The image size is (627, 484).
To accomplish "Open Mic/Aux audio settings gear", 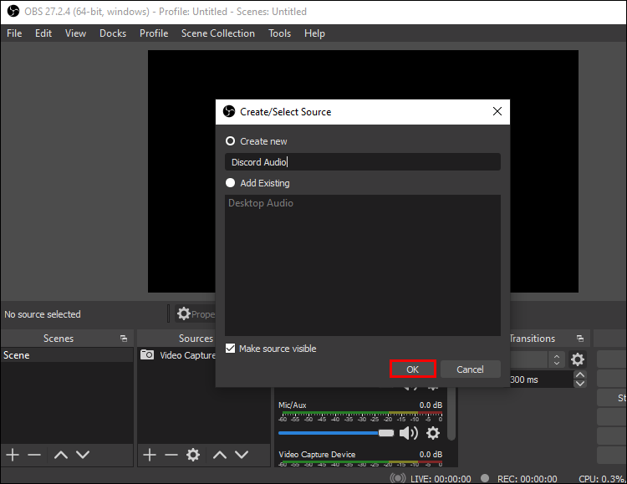I will tap(433, 433).
